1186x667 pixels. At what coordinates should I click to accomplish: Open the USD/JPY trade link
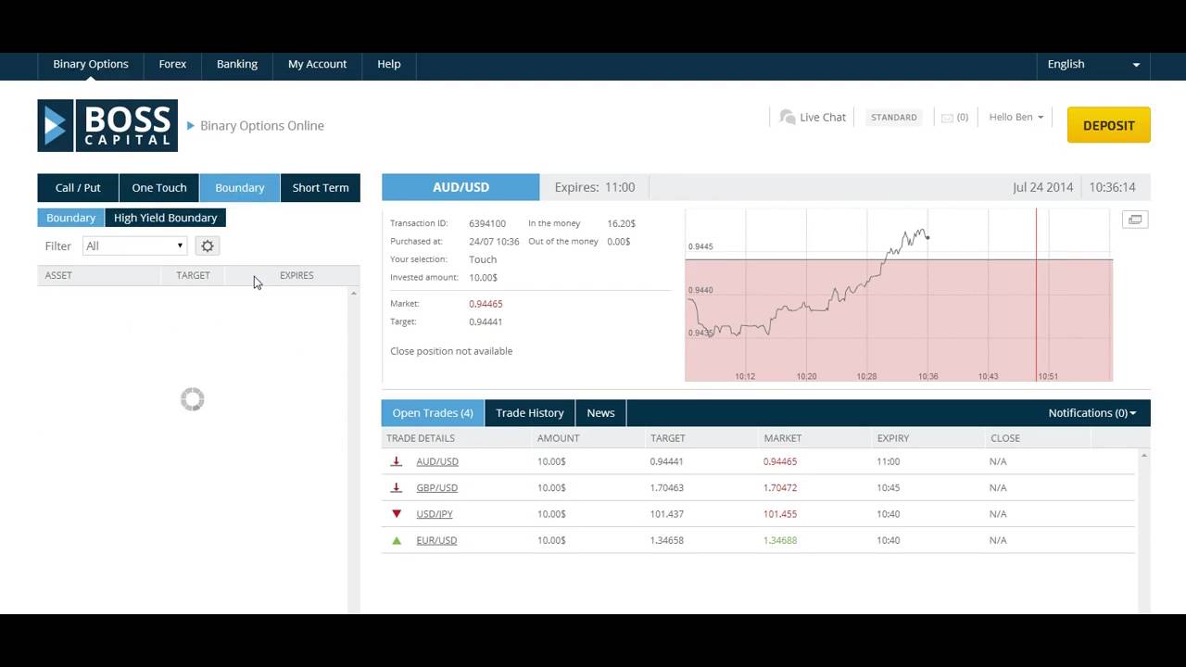435,514
